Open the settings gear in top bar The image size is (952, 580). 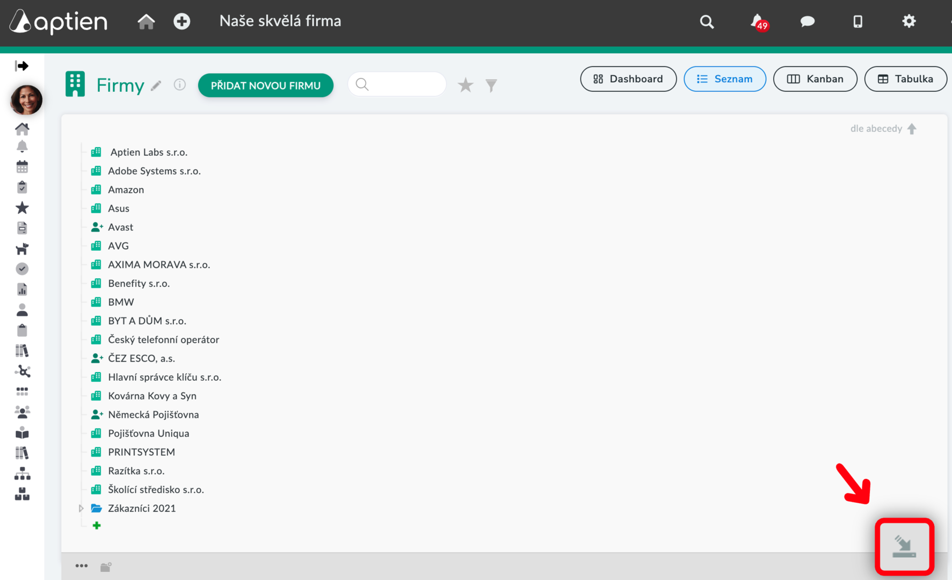click(909, 21)
